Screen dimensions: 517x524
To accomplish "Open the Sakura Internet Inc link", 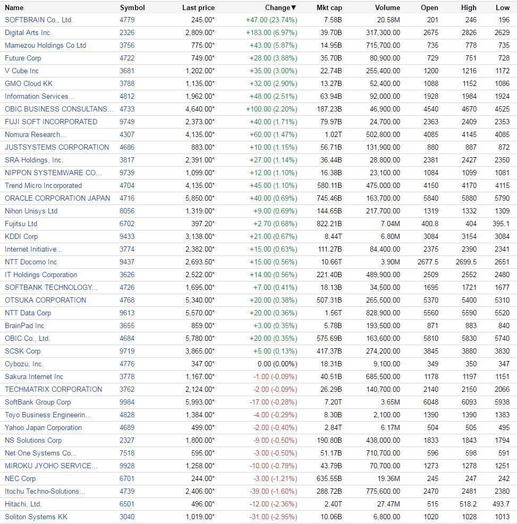I will [x=34, y=376].
